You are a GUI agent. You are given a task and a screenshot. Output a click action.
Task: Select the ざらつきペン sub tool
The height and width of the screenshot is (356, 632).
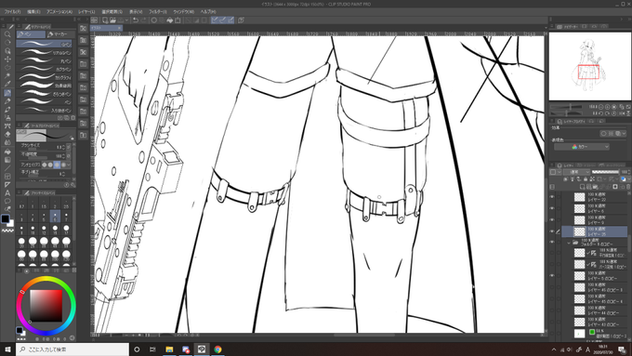(x=44, y=94)
